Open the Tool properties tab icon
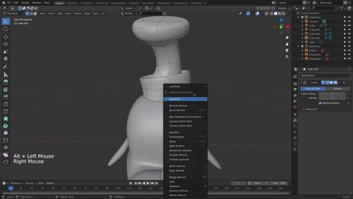Viewport: 353px width, 199px height. pos(295,77)
